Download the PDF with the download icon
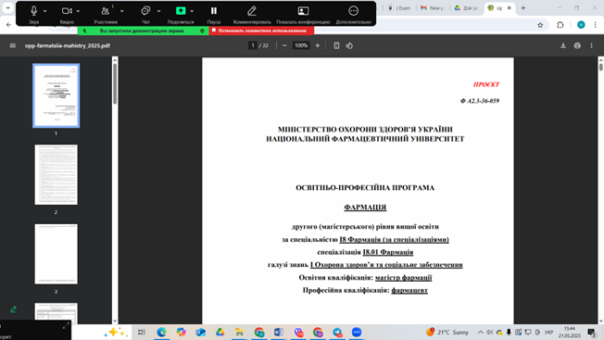 (563, 45)
